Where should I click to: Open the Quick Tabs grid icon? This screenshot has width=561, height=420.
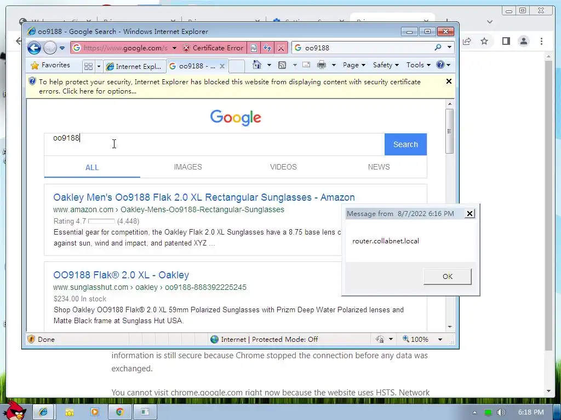coord(88,66)
